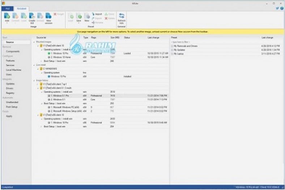Click the preset Export button
285x190 pixels.
tap(97, 18)
